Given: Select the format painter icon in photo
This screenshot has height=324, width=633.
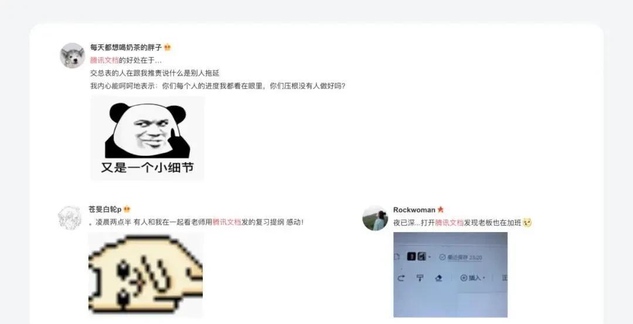Looking at the screenshot, I should (x=420, y=278).
